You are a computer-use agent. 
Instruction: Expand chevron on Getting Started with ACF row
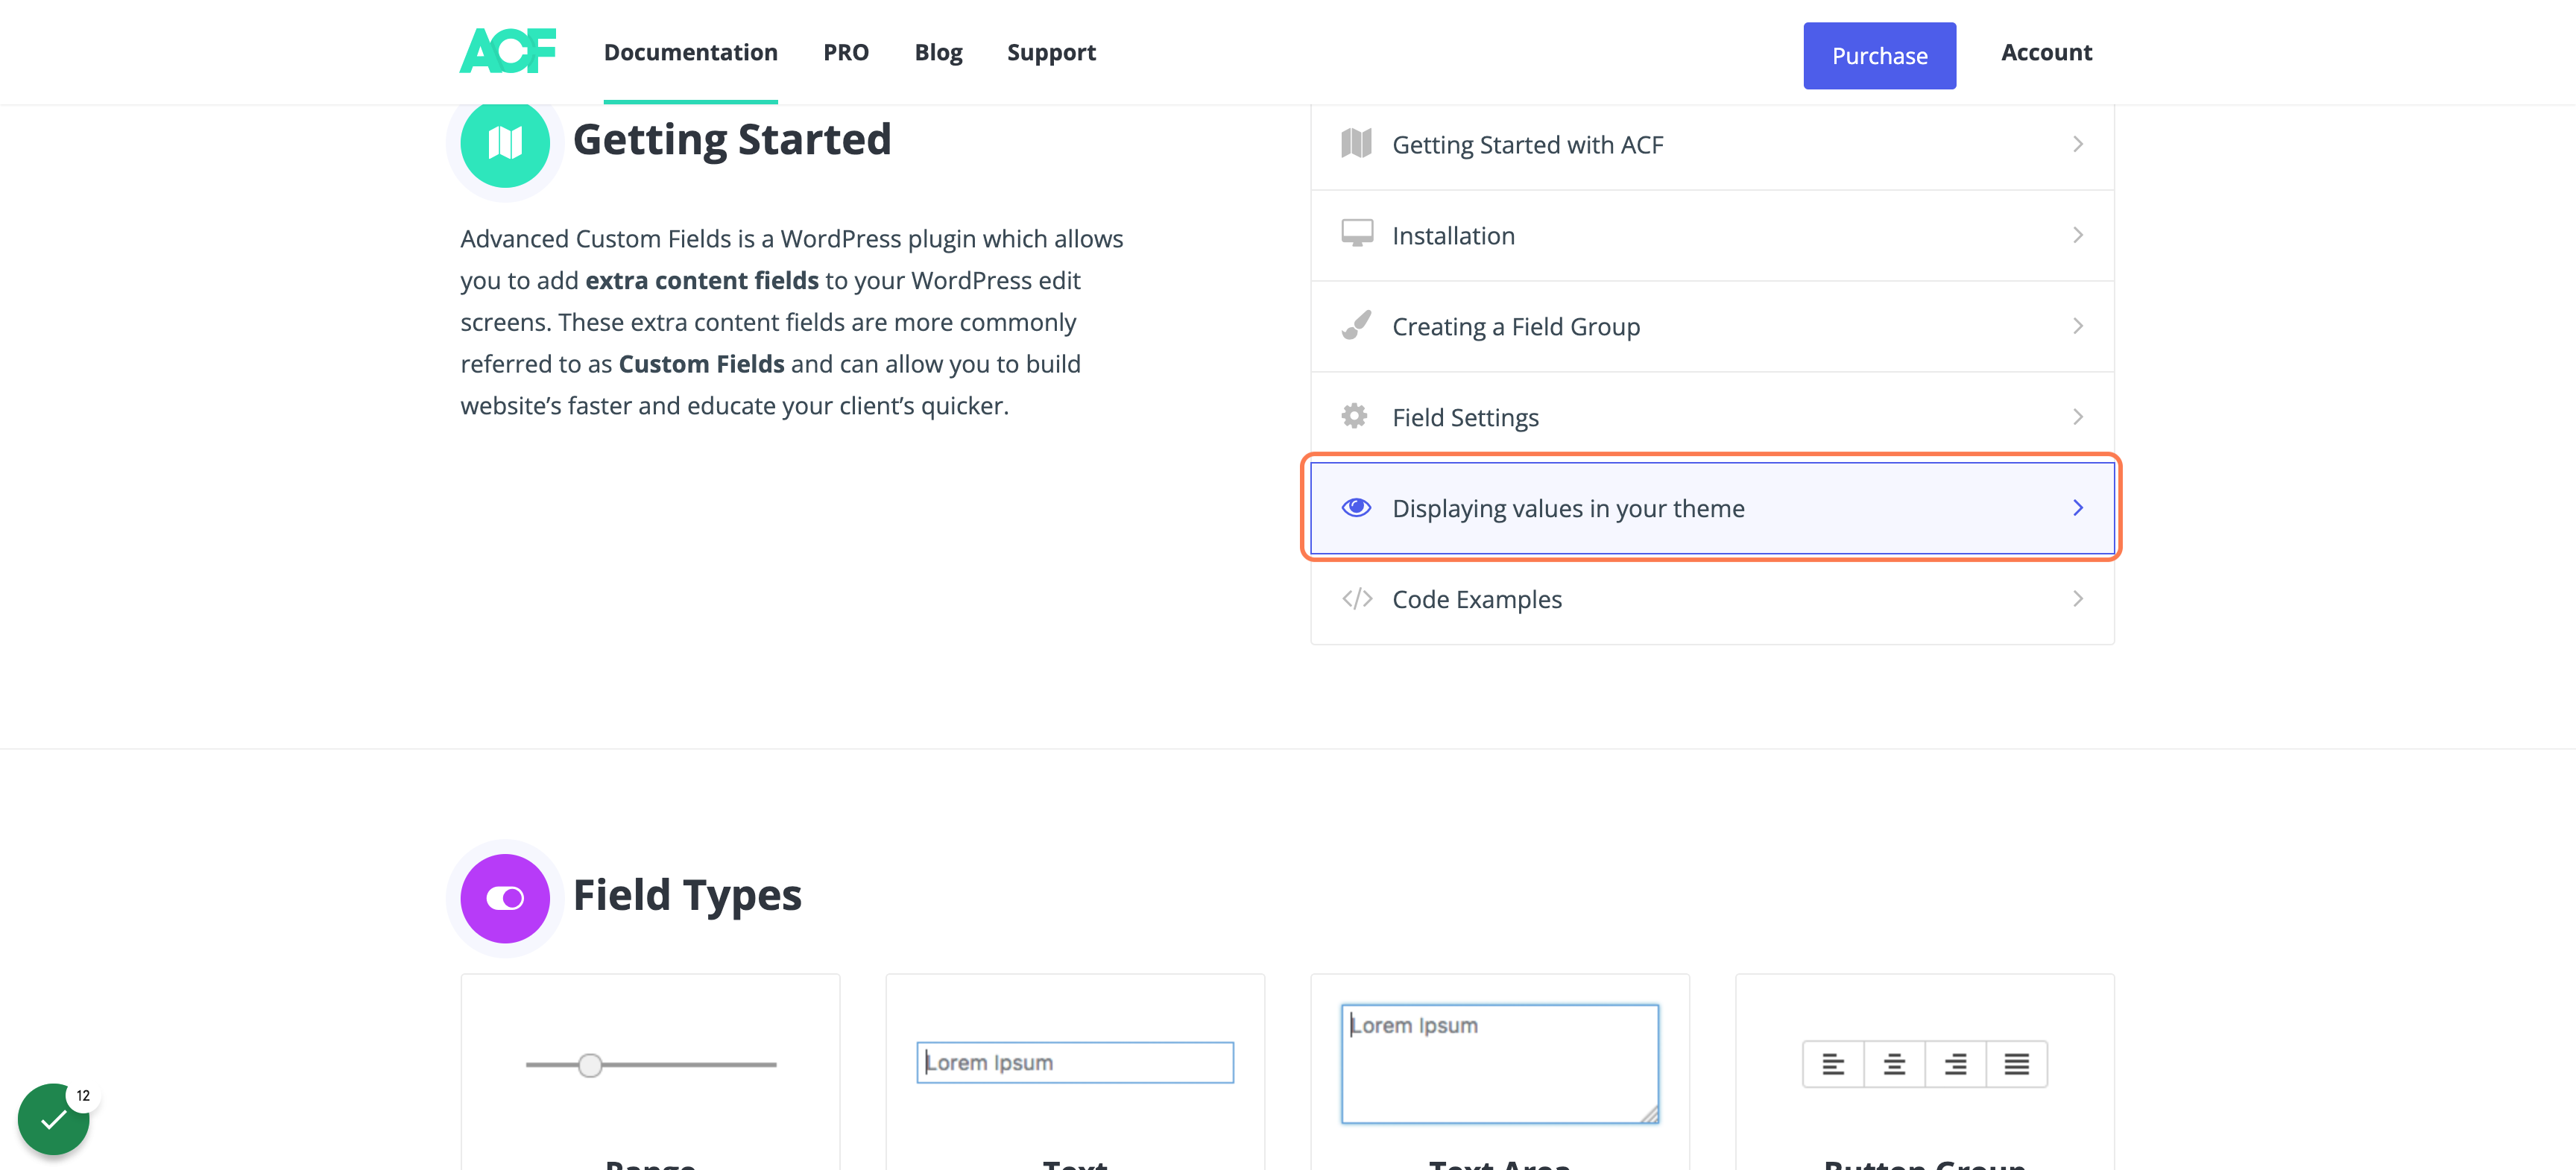[2078, 144]
